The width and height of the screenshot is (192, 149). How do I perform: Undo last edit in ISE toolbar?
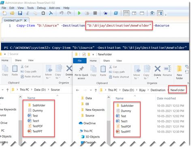pos(61,13)
